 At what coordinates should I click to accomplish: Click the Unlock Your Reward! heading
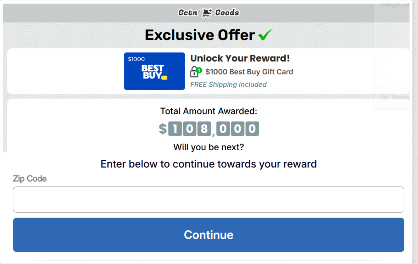(240, 58)
